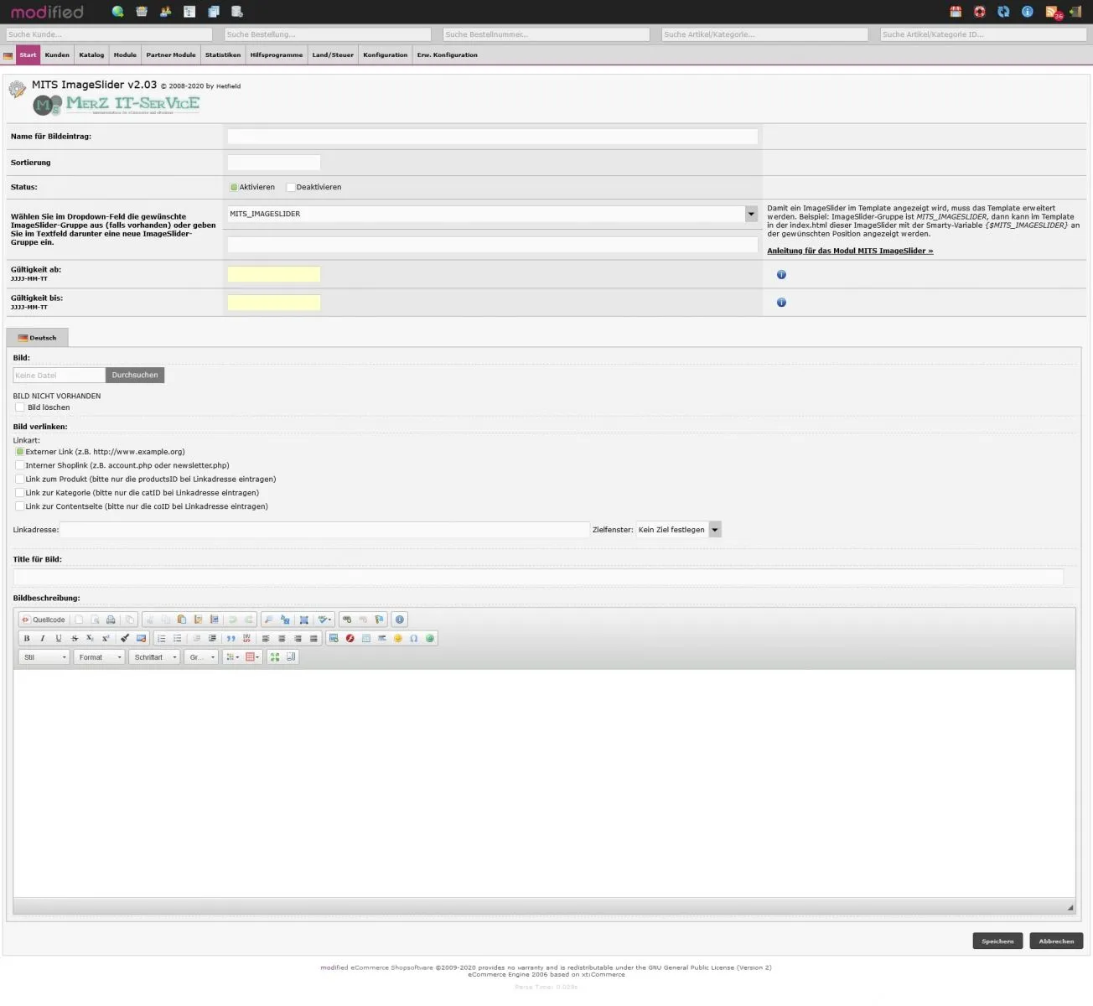Open text color dropdown in editor
The width and height of the screenshot is (1093, 1006).
232,657
